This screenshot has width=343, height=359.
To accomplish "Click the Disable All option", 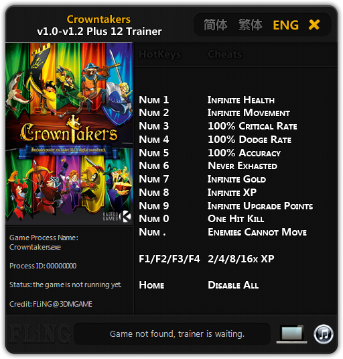I will coord(233,285).
